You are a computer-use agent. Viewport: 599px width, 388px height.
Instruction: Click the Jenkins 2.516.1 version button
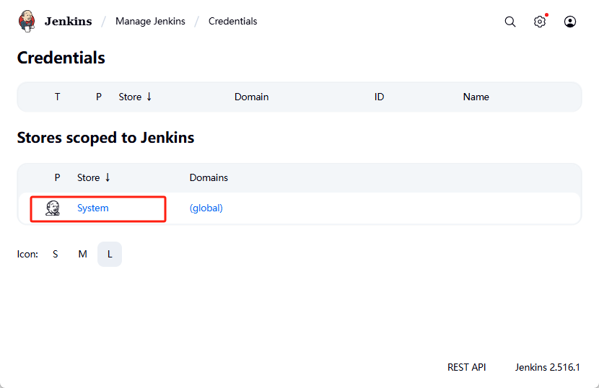coord(547,367)
